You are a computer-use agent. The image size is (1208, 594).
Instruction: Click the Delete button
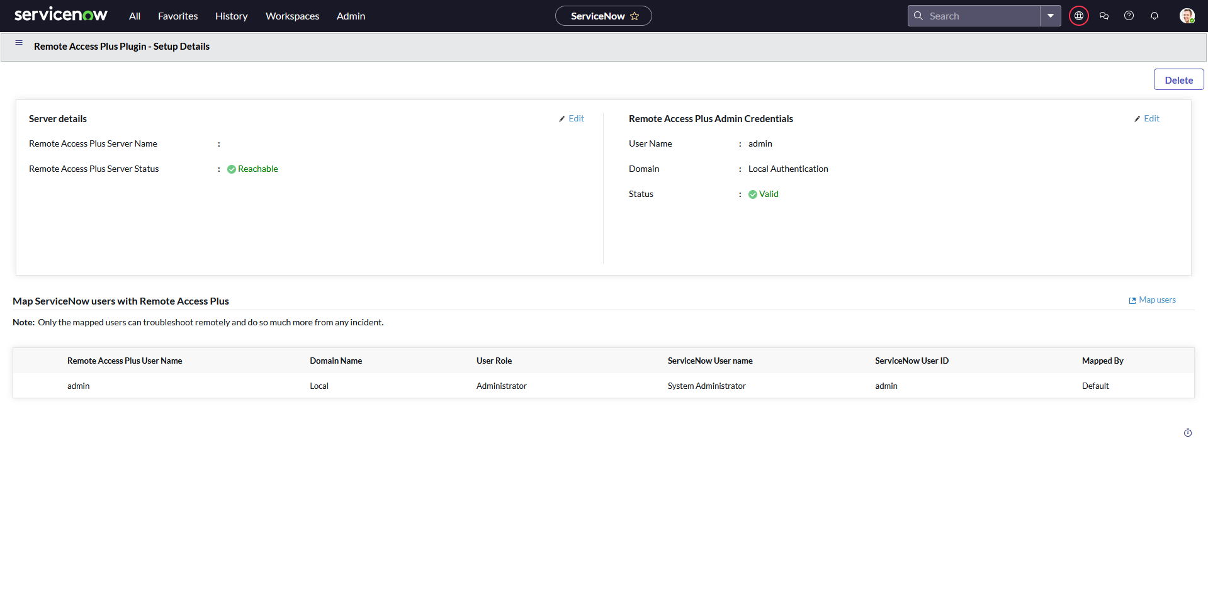coord(1178,80)
